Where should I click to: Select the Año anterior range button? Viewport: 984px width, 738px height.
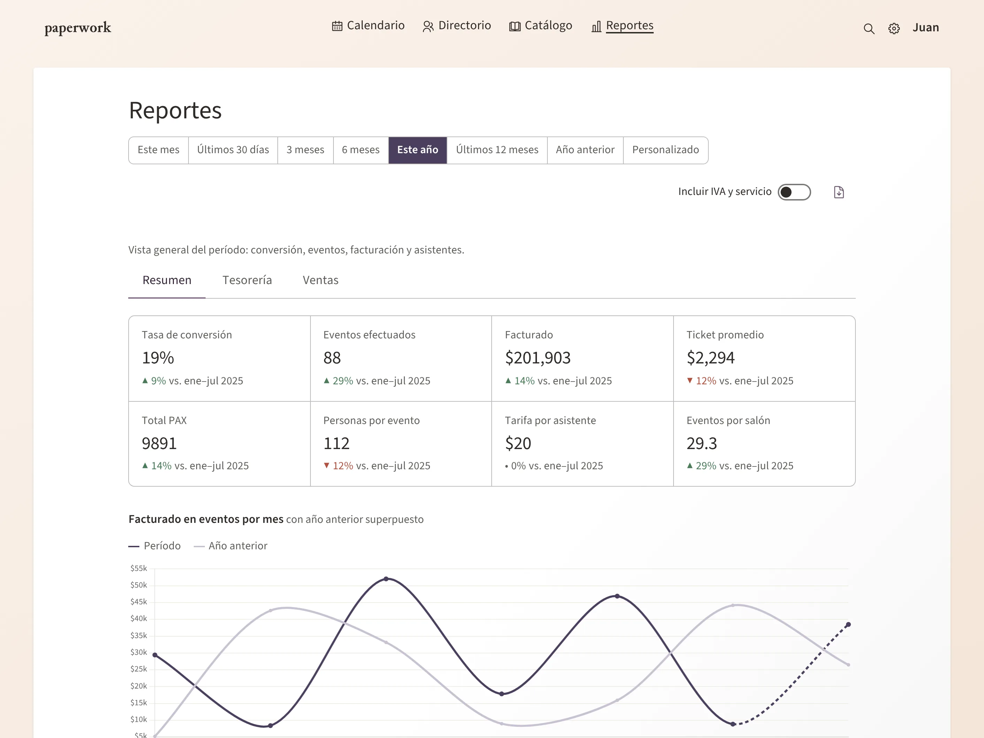[585, 150]
